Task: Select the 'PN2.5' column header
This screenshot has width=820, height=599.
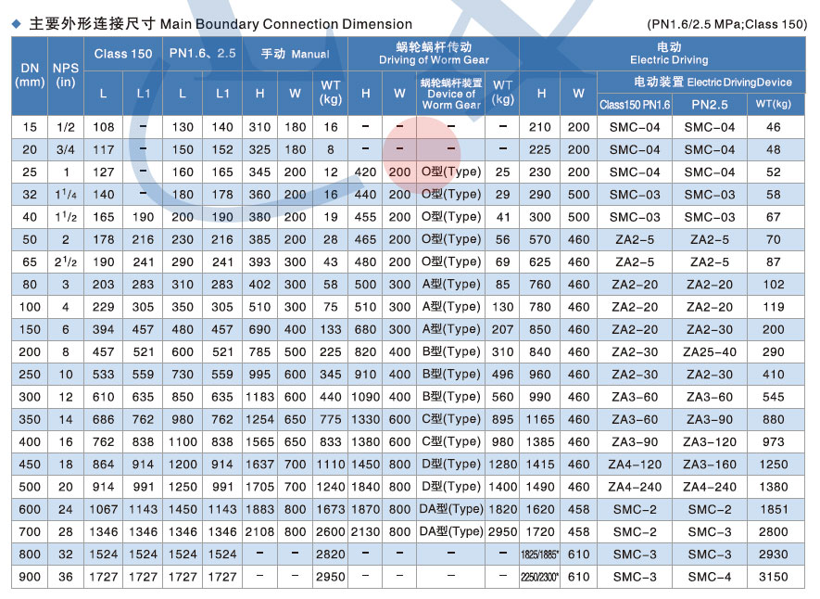Action: point(710,105)
